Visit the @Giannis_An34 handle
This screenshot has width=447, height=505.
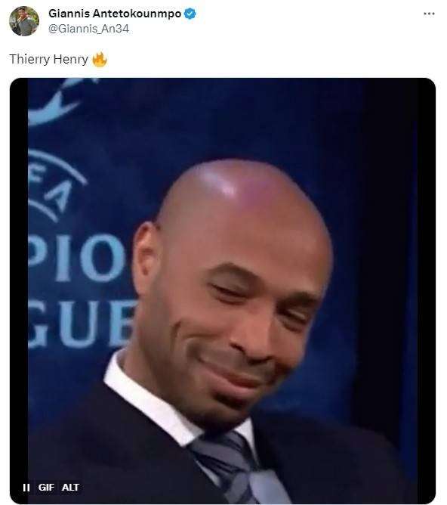click(89, 29)
